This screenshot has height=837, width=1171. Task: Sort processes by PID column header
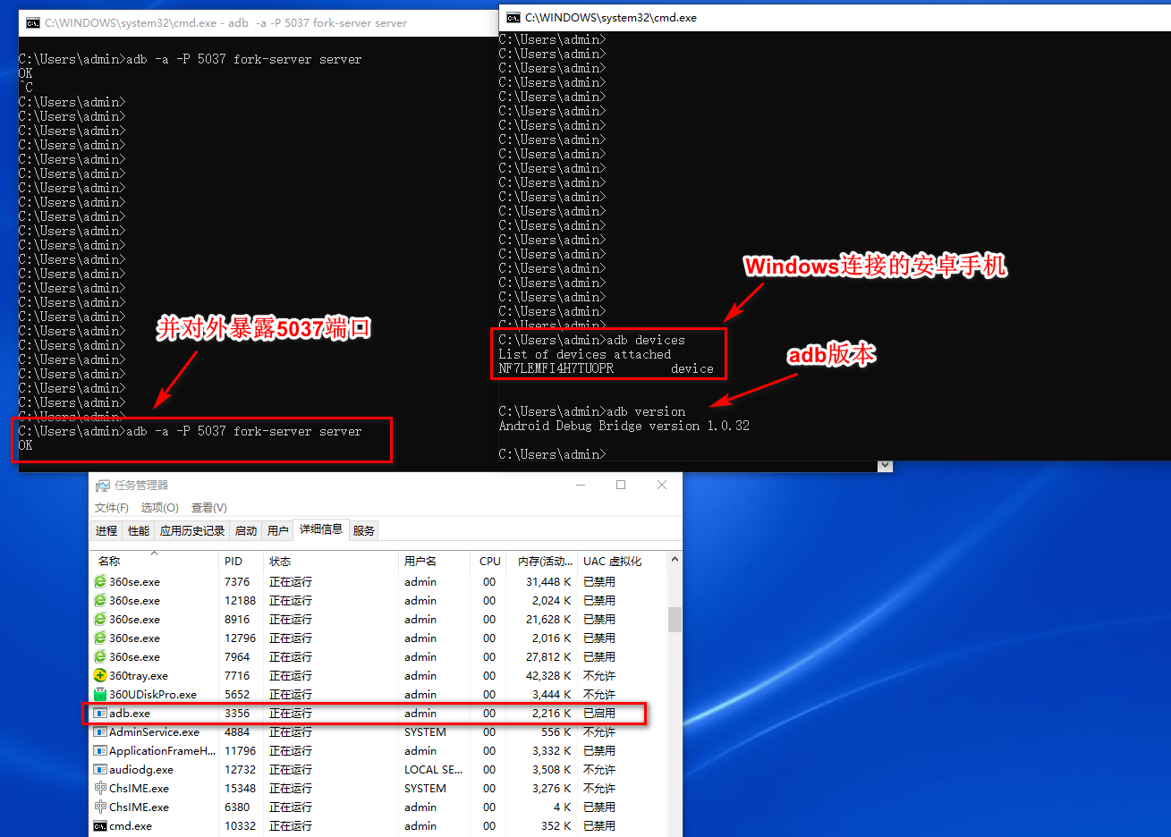pyautogui.click(x=242, y=561)
